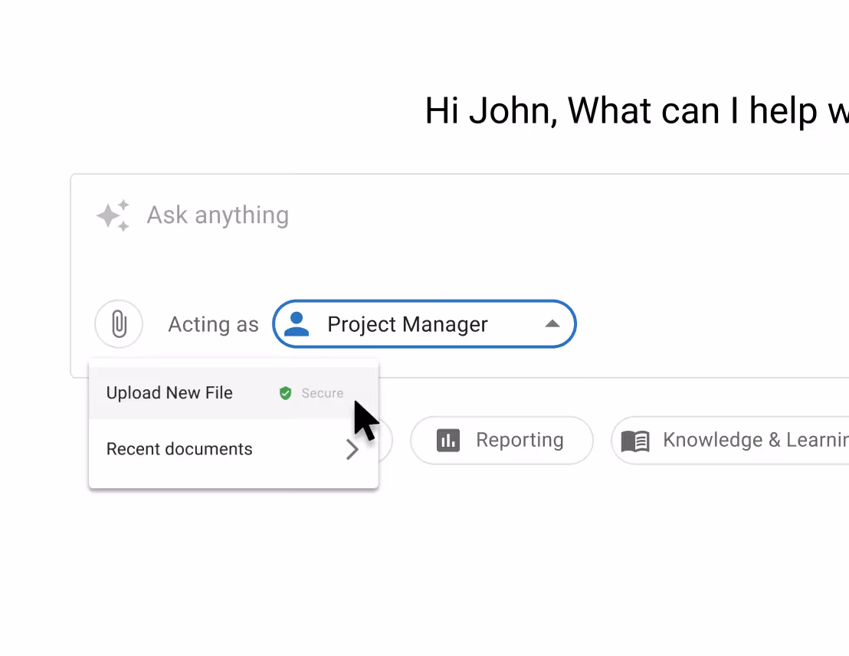
Task: Expand Recent documents with the right chevron
Action: point(352,449)
